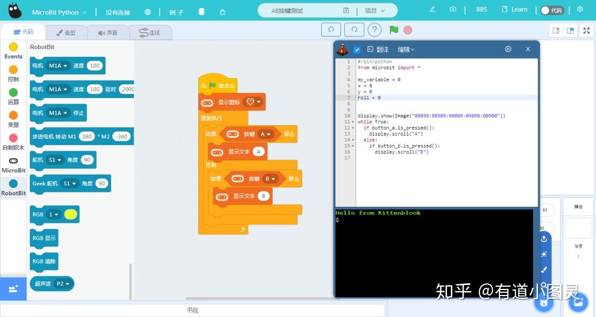Click the undo arrow button
This screenshot has width=596, height=317.
[x=331, y=30]
